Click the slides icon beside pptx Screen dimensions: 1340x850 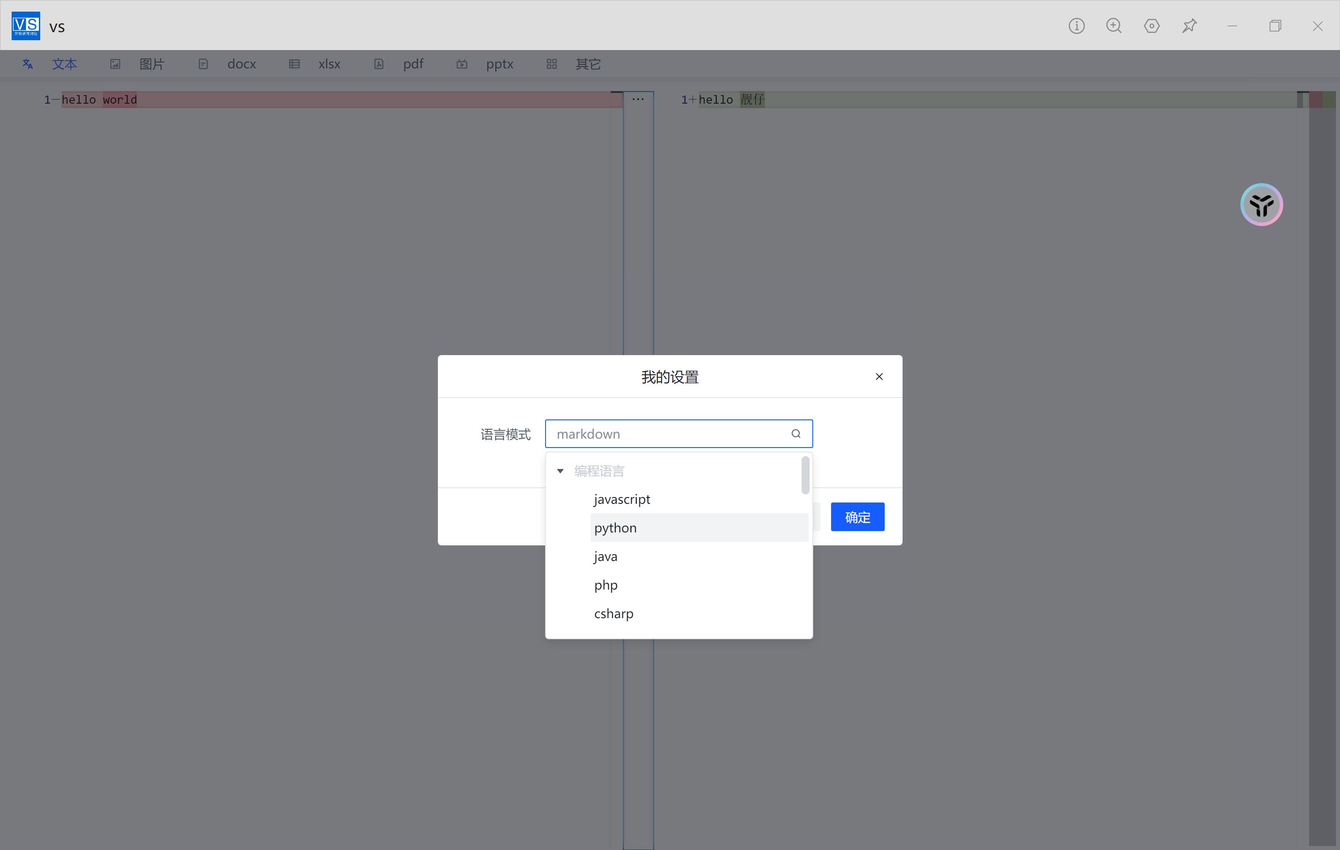click(462, 64)
